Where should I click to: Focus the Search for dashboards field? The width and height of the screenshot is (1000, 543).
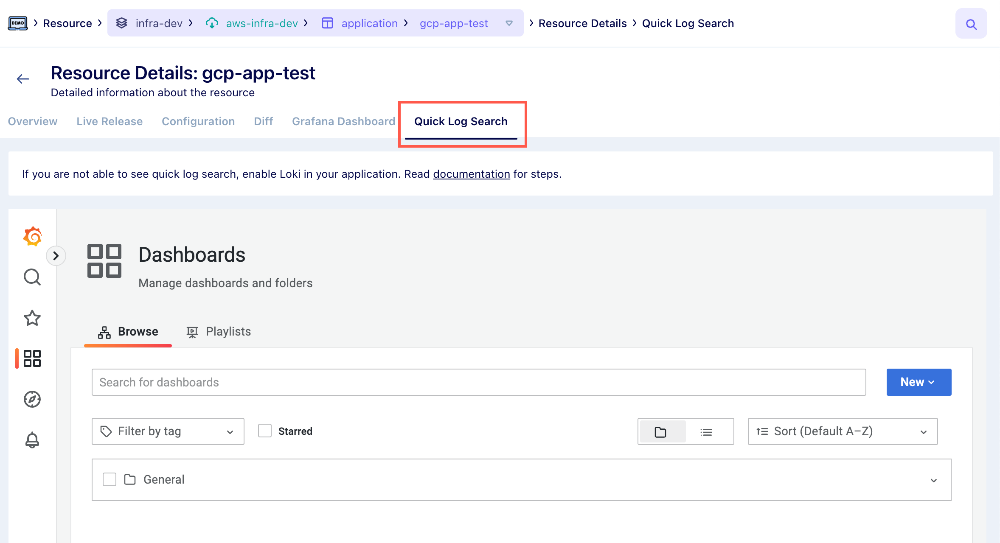coord(478,382)
